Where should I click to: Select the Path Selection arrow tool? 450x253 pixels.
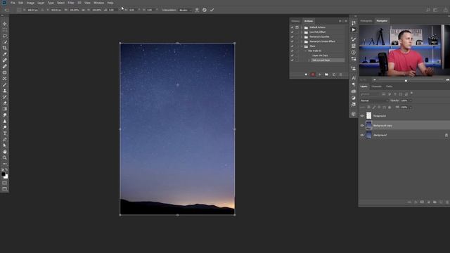coord(5,145)
